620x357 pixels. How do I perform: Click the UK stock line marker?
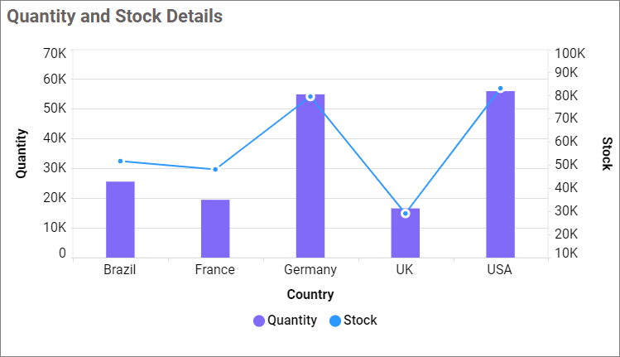point(406,214)
